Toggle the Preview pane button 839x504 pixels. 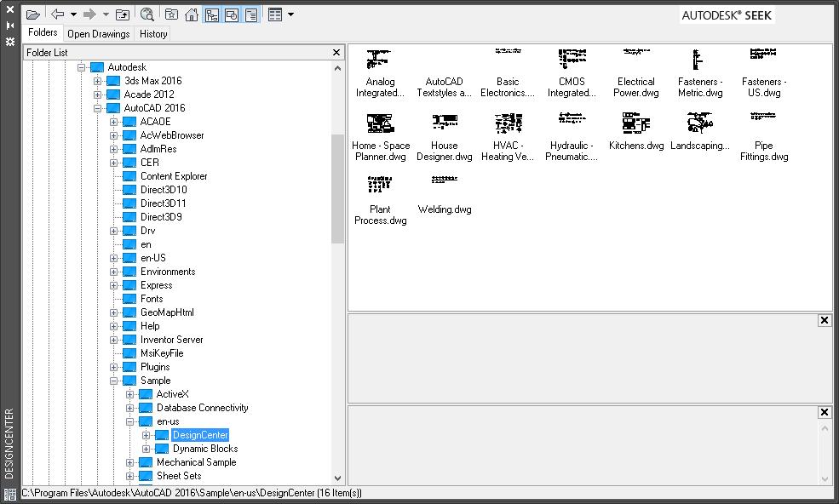click(x=231, y=14)
